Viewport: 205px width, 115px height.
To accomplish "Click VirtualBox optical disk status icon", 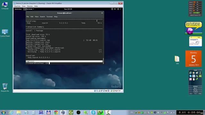I will pyautogui.click(x=97, y=91).
